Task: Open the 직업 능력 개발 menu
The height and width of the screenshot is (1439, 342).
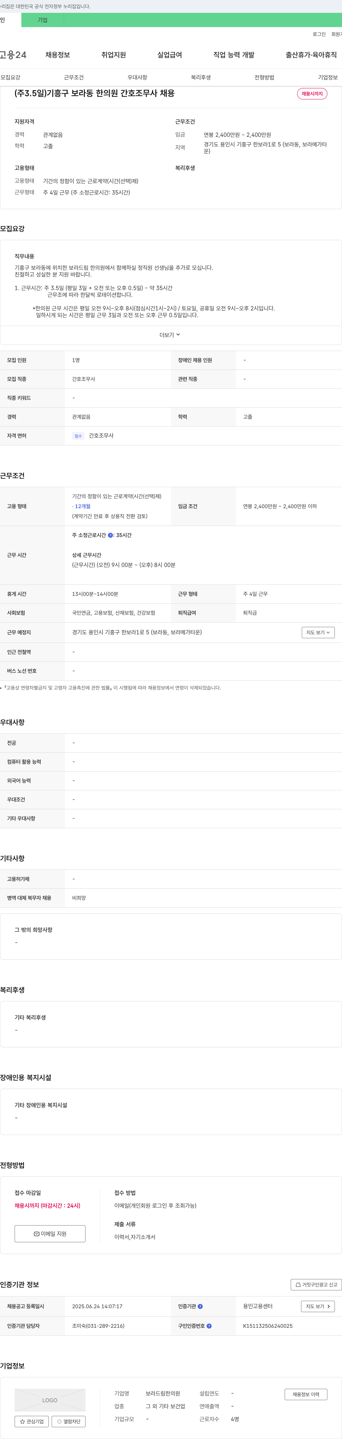Action: (234, 55)
